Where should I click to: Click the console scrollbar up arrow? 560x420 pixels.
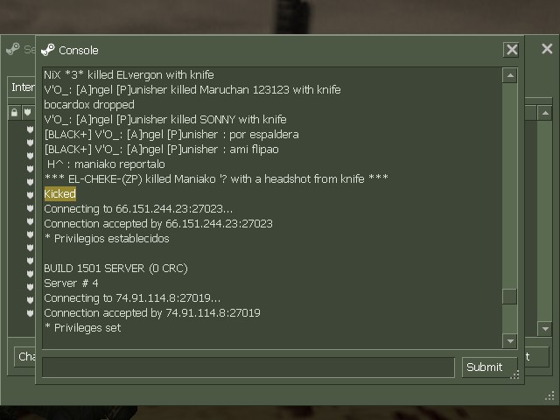click(509, 75)
